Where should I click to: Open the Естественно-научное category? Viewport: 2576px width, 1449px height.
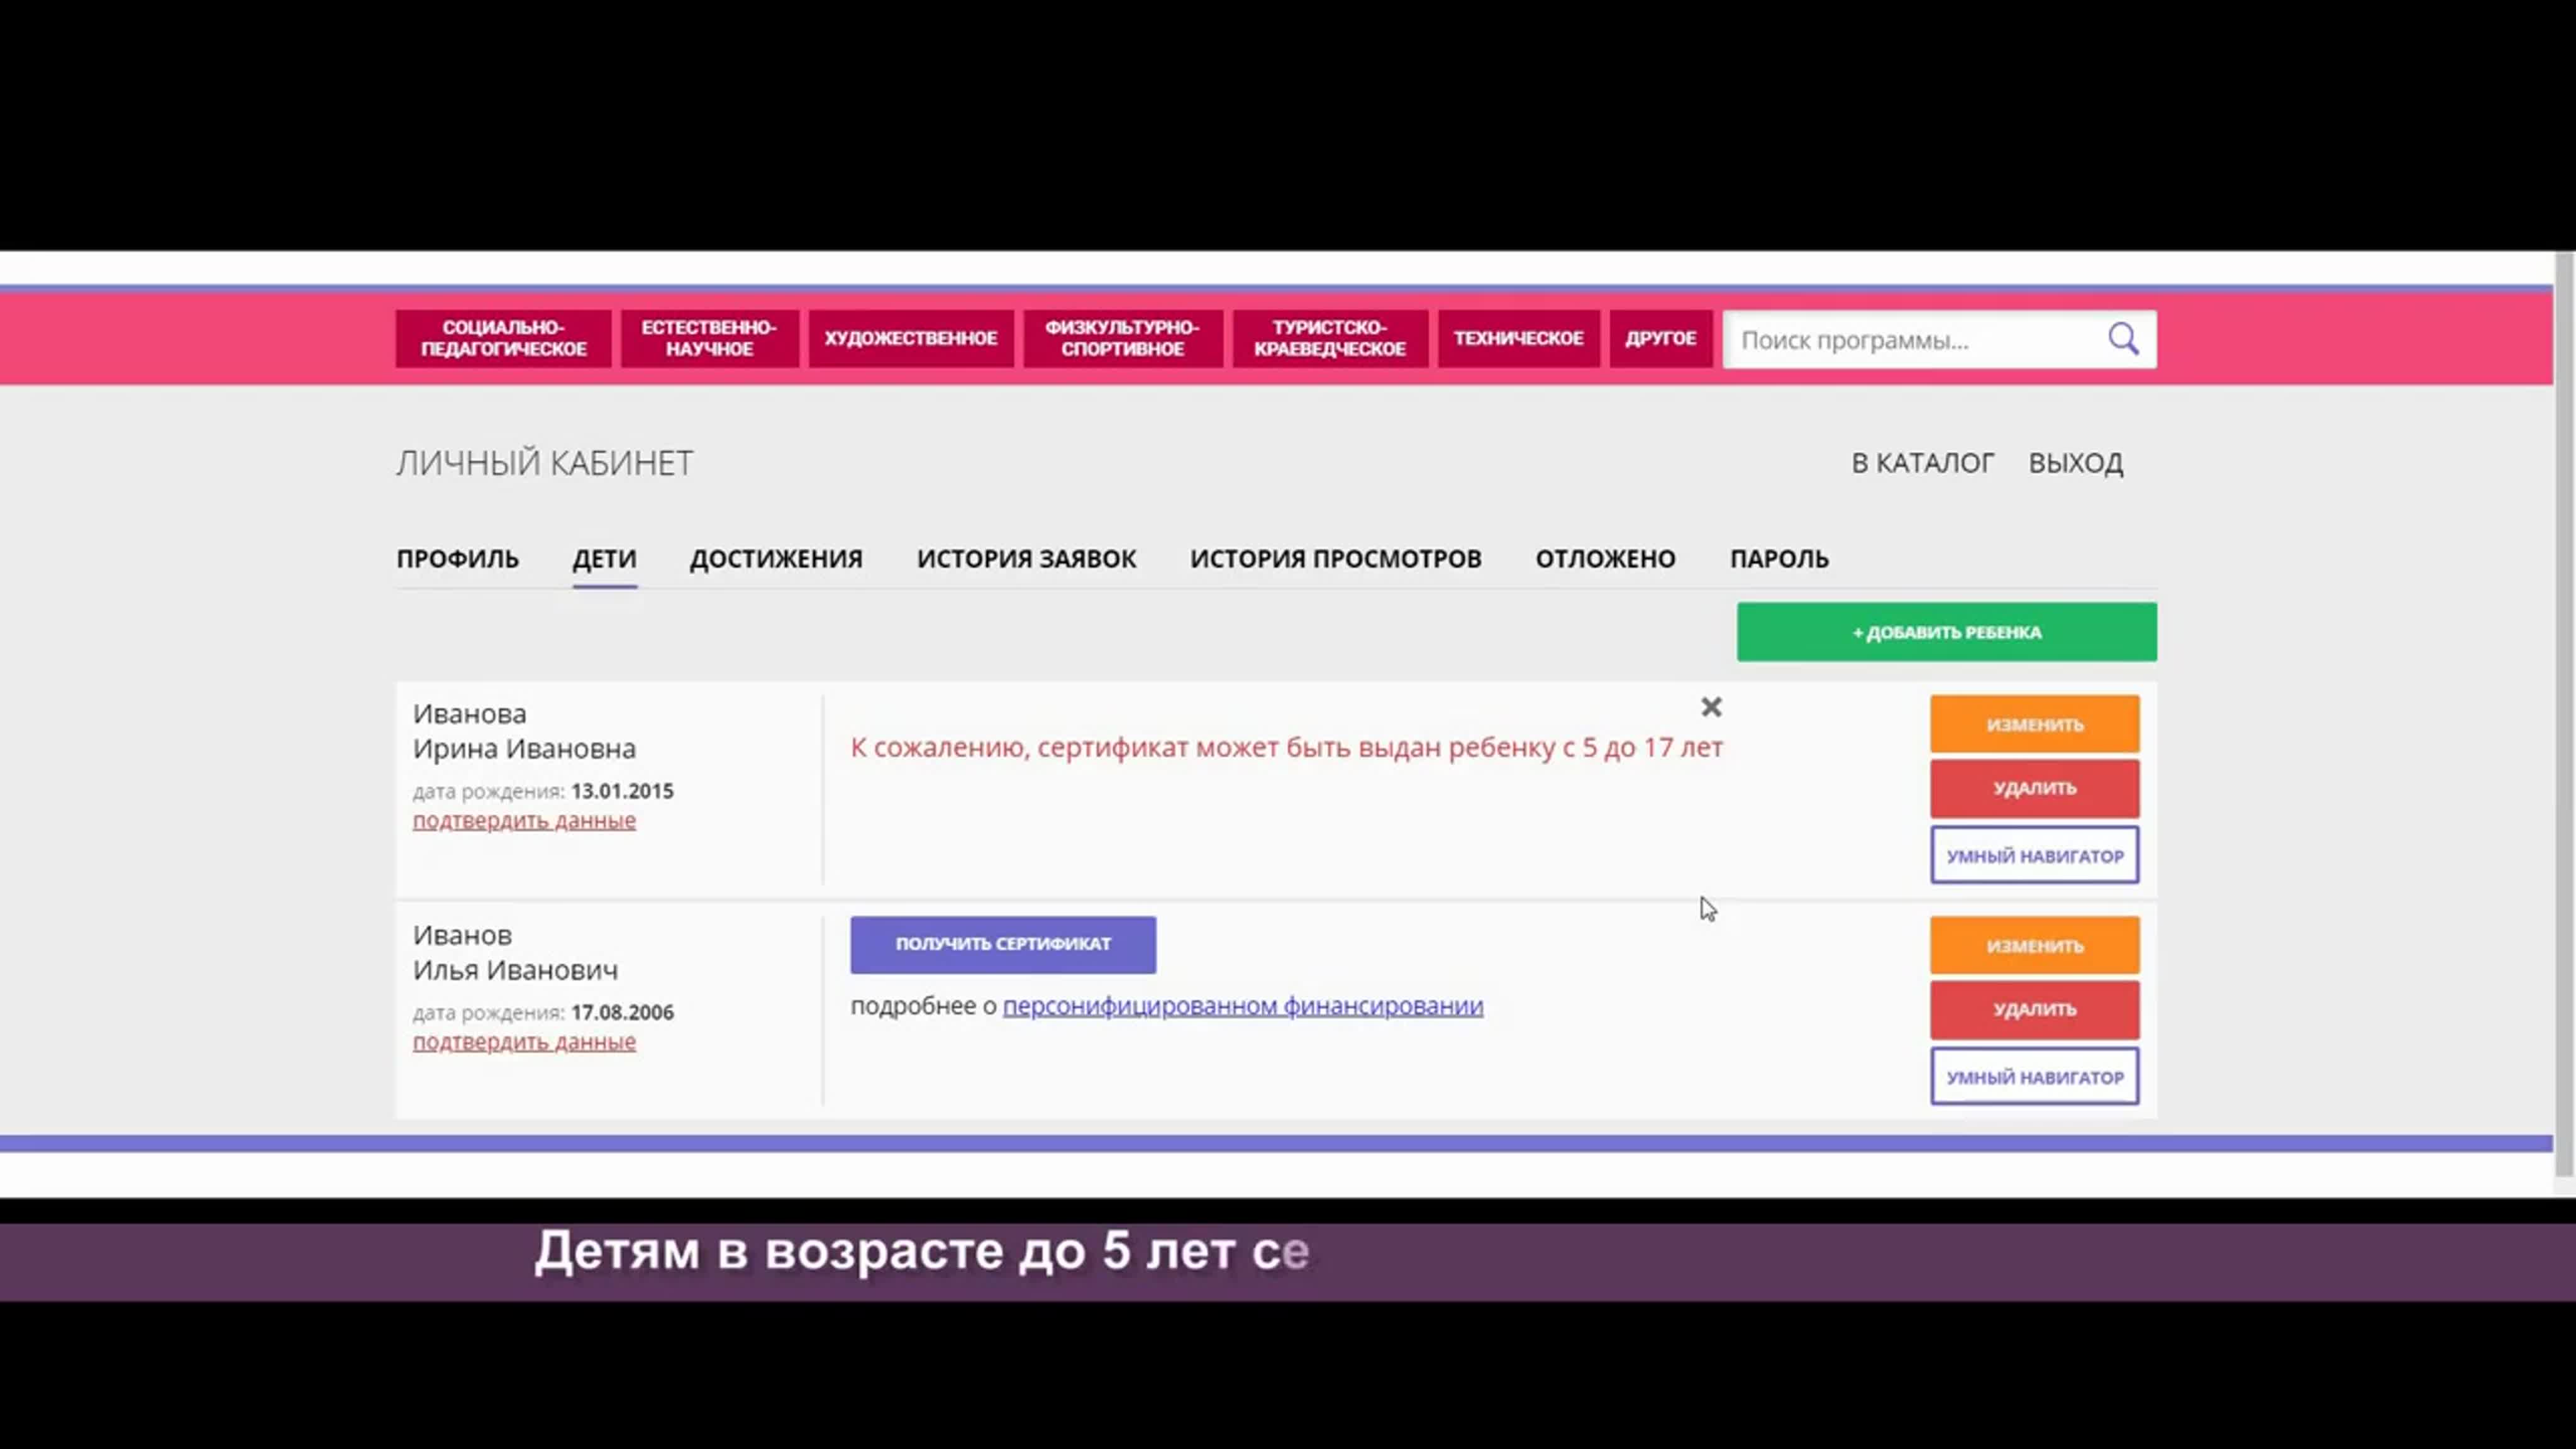pos(709,338)
